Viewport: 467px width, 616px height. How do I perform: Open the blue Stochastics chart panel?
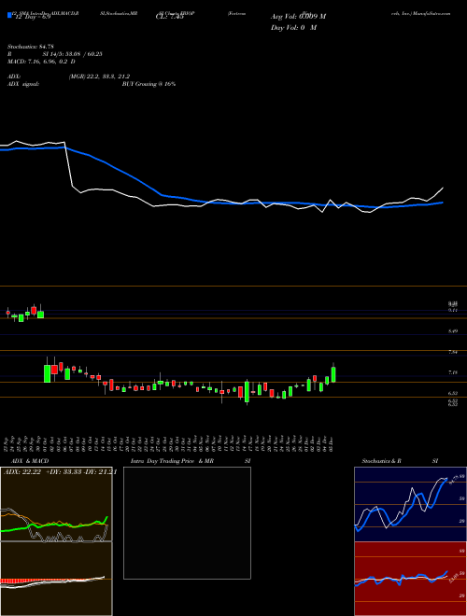[x=410, y=504]
